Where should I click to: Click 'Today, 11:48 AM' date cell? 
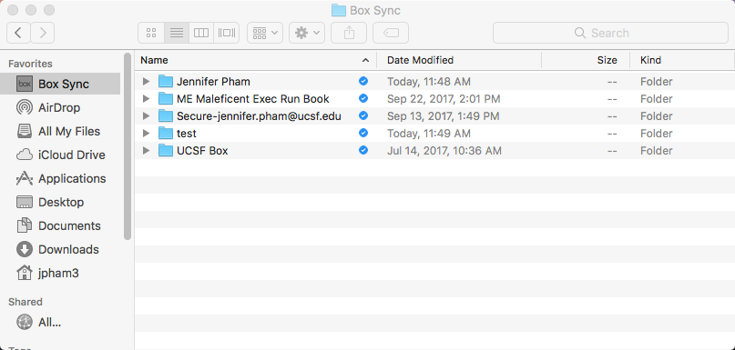click(x=429, y=82)
